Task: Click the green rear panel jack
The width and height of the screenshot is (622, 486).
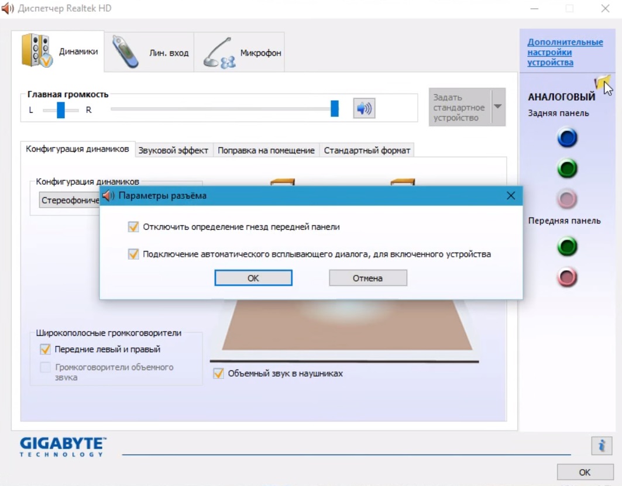Action: pos(567,169)
